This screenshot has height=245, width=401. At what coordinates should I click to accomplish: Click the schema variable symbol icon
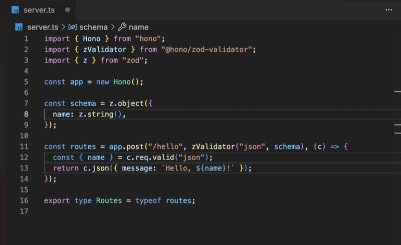click(73, 27)
